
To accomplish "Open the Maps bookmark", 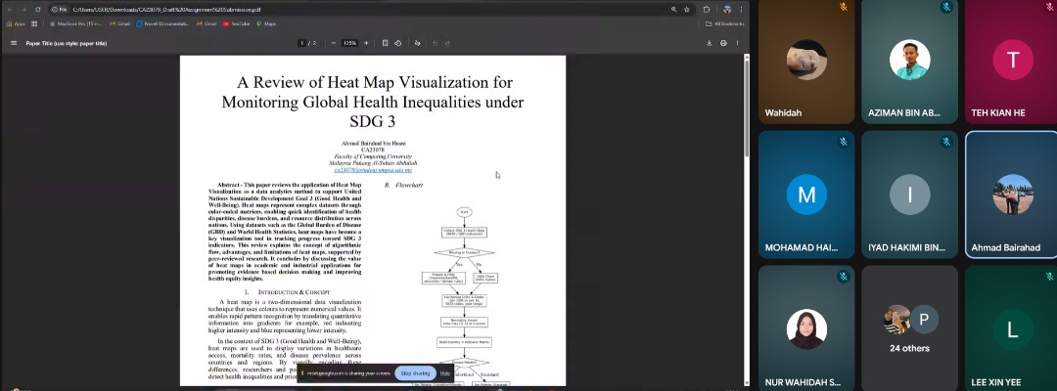I will pyautogui.click(x=266, y=22).
